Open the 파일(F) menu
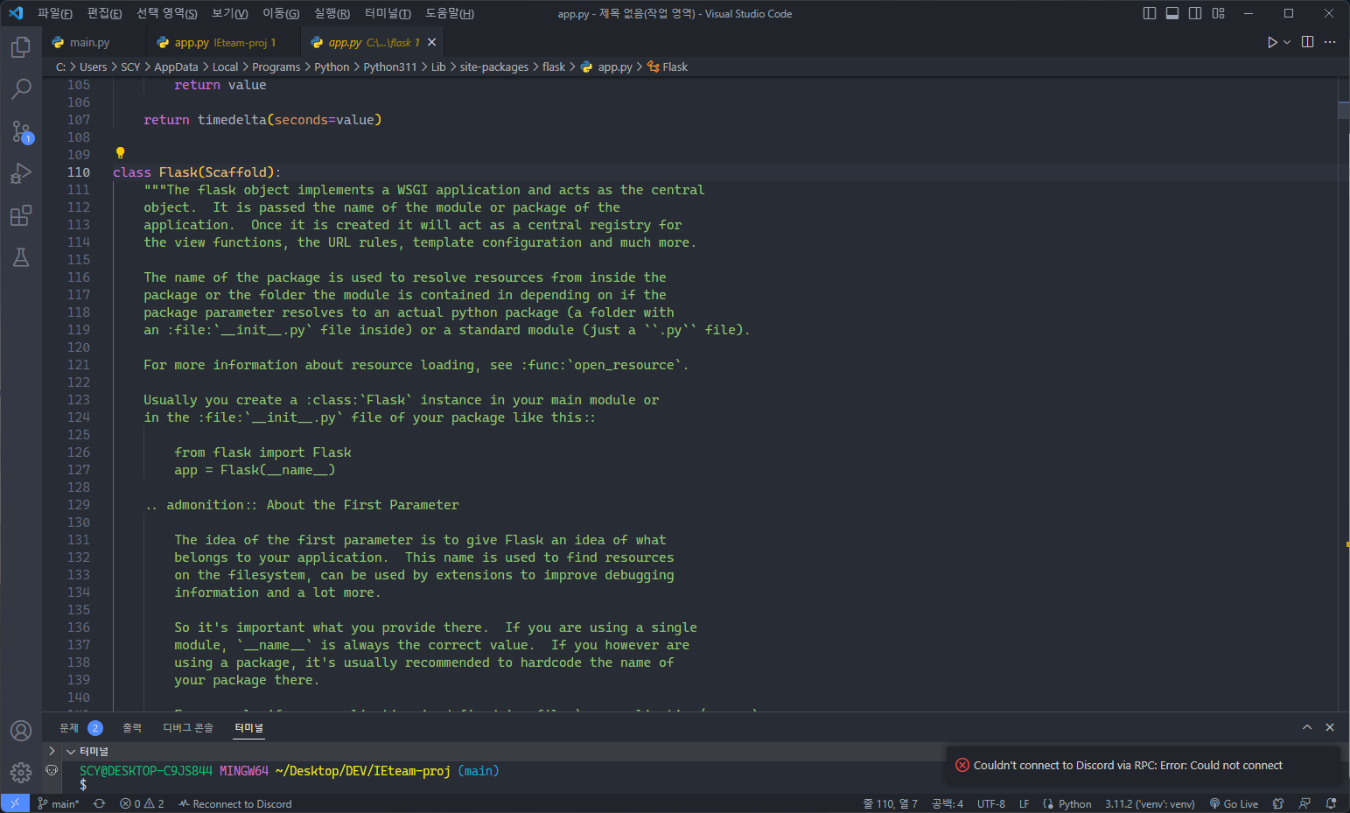The image size is (1350, 813). point(54,13)
